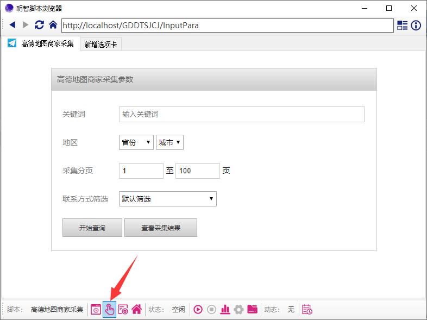Click the 高德地图商家采集参数 panel header
427x320 pixels.
click(214, 79)
